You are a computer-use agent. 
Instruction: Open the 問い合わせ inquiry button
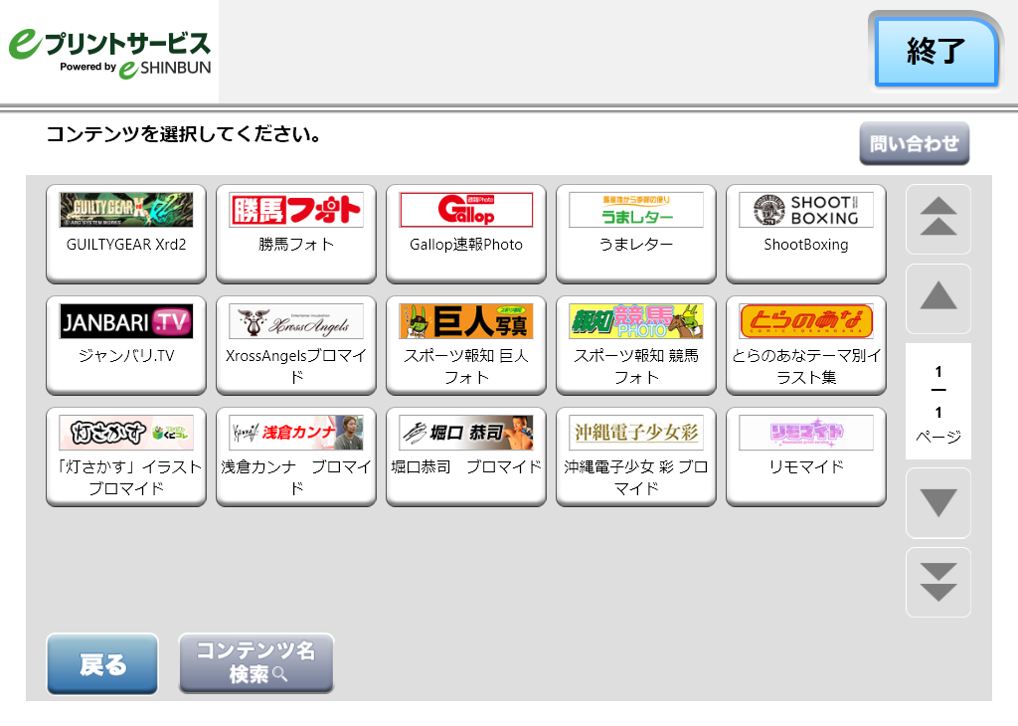[x=915, y=143]
